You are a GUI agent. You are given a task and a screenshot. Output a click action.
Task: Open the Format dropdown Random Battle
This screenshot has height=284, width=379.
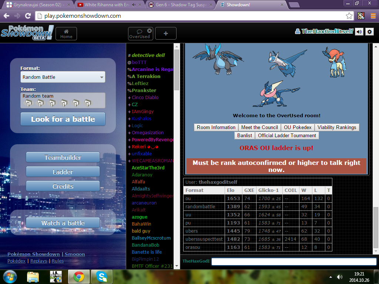coord(63,77)
